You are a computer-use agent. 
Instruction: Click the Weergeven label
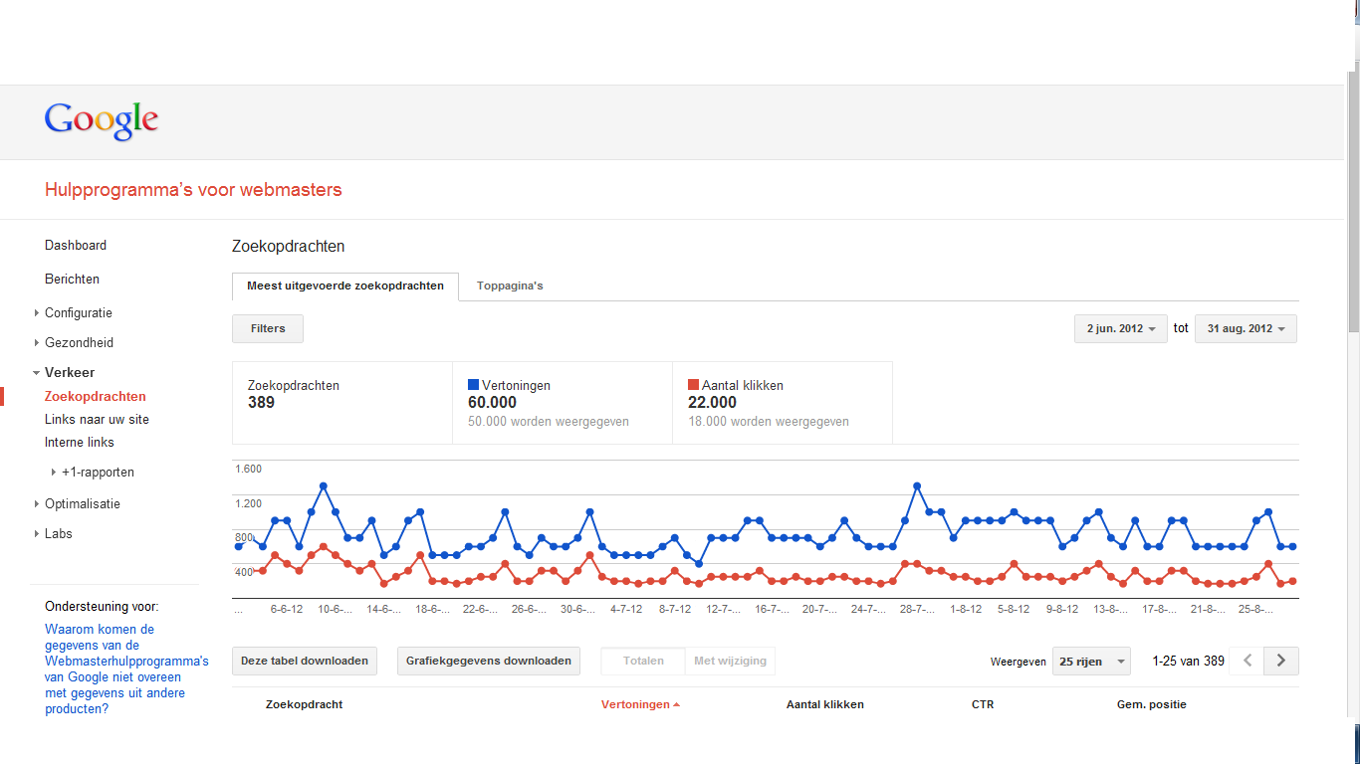click(x=1019, y=662)
